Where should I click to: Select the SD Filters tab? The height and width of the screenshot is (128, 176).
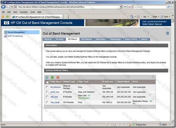72,39
